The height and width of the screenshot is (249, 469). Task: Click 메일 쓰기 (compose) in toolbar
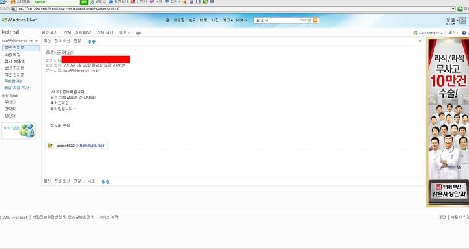point(50,33)
